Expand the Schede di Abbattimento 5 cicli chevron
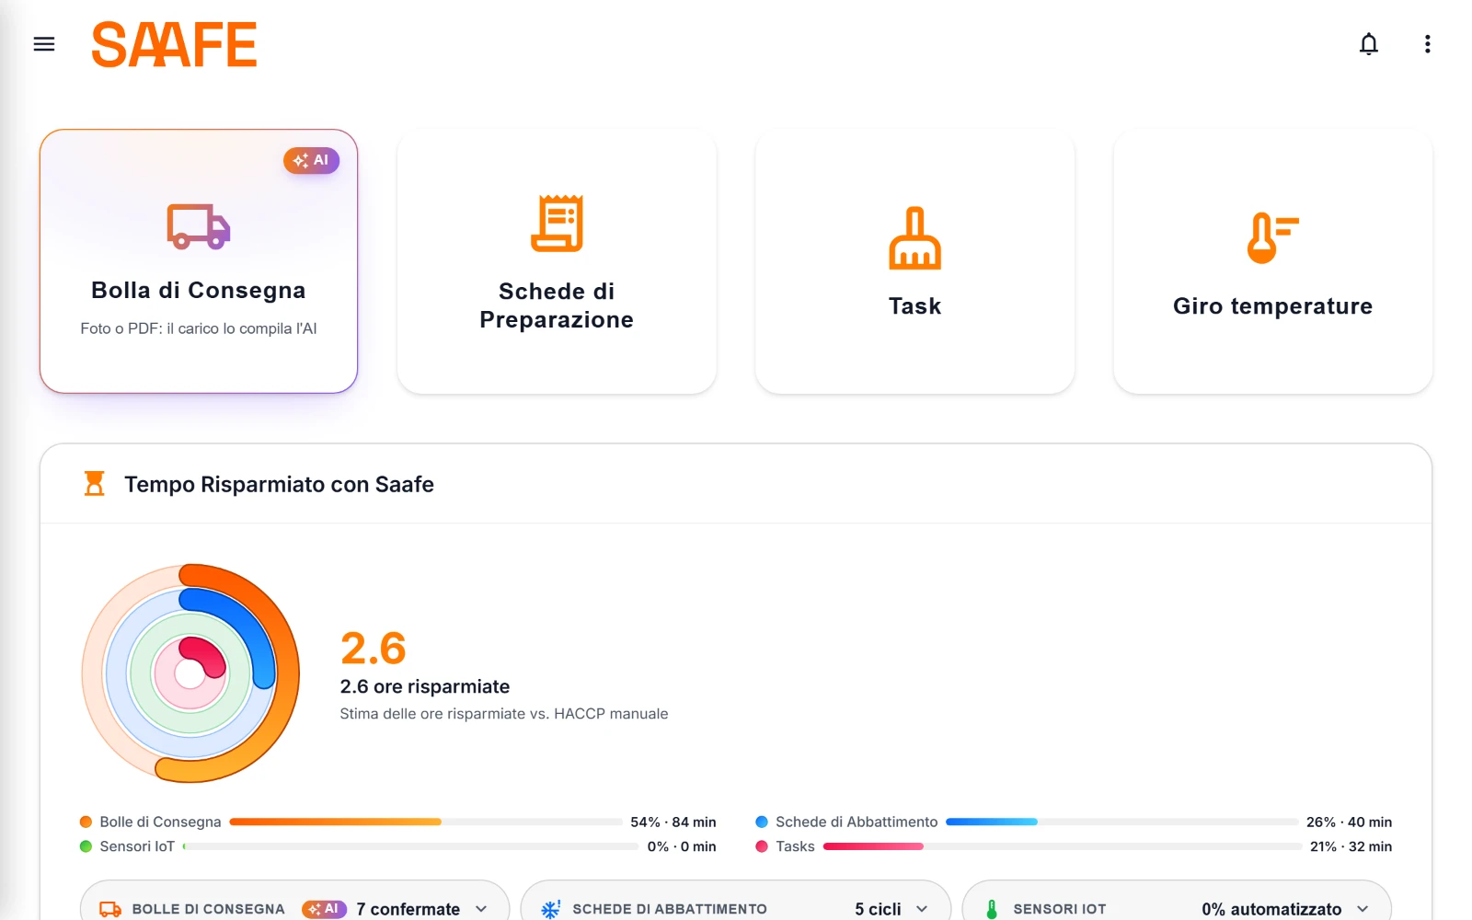The height and width of the screenshot is (920, 1472). click(x=922, y=909)
